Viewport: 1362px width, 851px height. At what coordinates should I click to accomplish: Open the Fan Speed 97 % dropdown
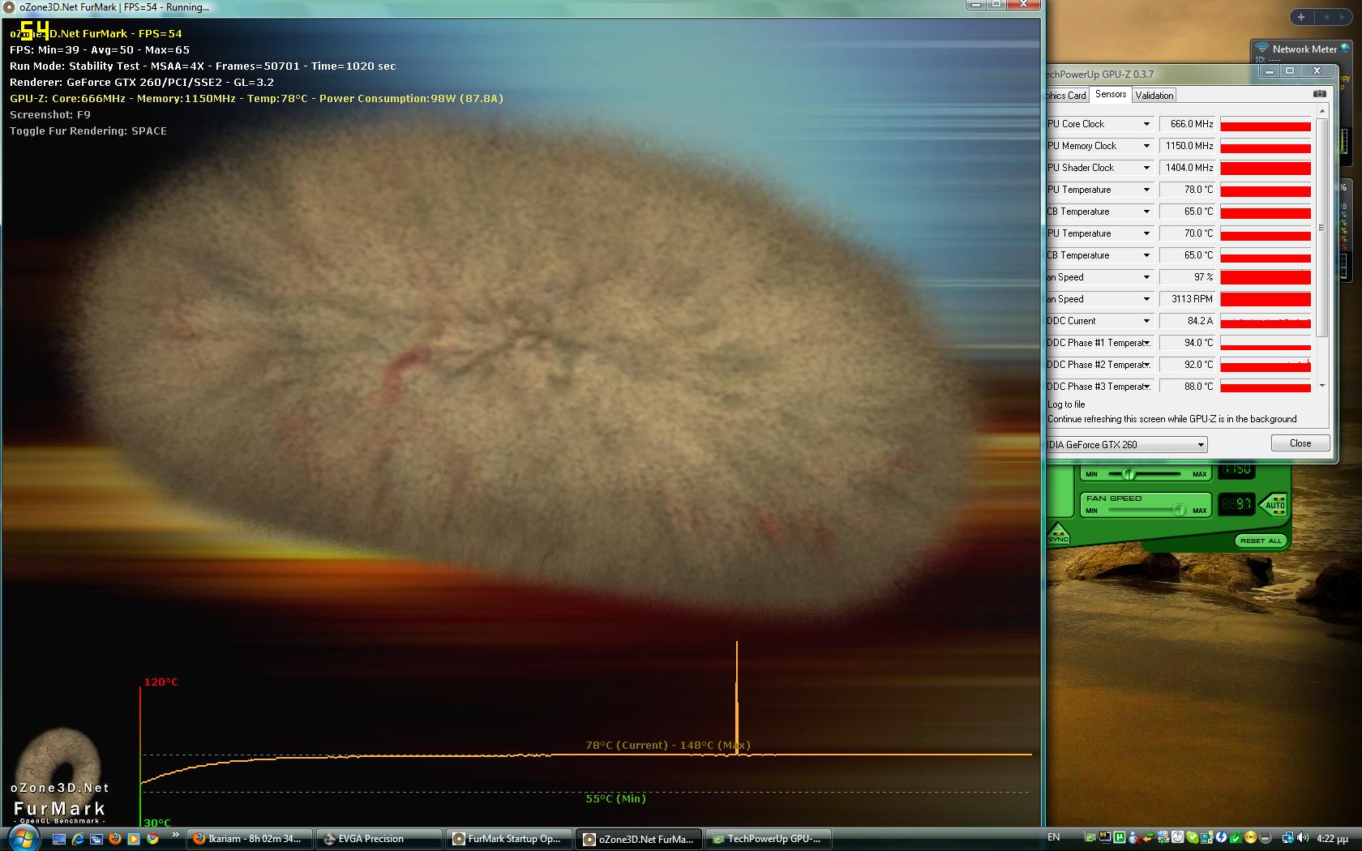[x=1146, y=277]
